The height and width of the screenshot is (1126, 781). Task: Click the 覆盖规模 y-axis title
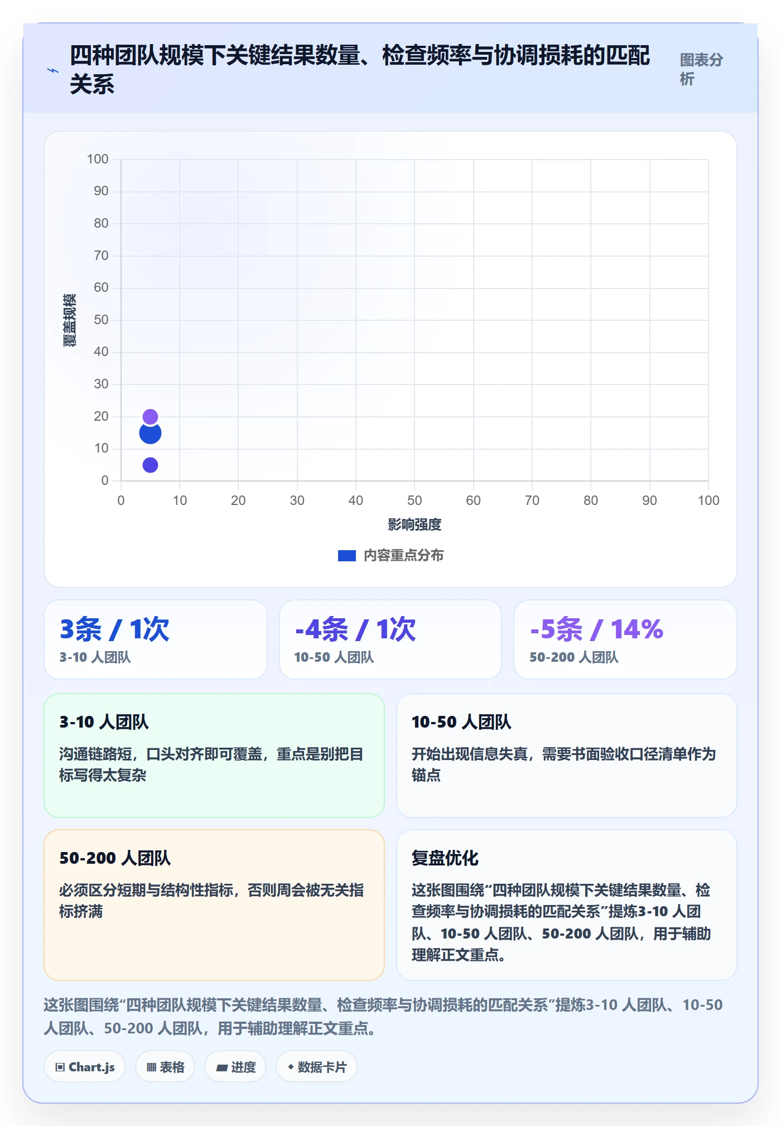pos(70,320)
